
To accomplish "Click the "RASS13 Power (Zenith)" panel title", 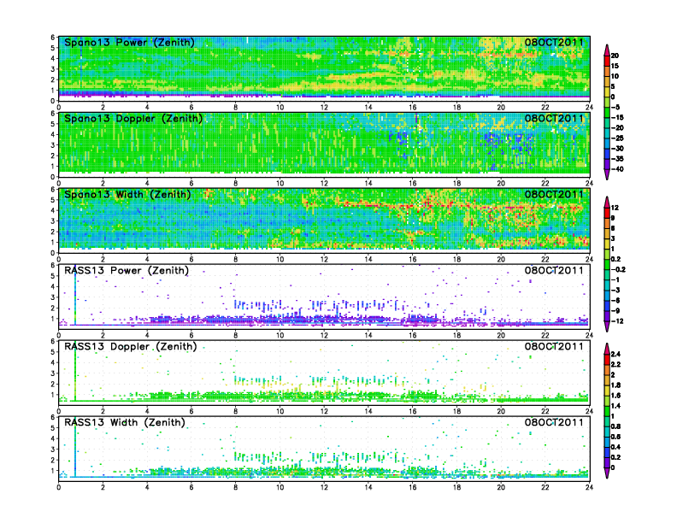I will click(126, 271).
